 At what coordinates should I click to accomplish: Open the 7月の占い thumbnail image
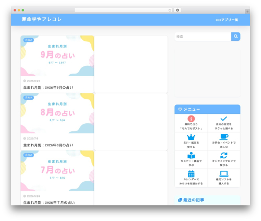coord(57,171)
